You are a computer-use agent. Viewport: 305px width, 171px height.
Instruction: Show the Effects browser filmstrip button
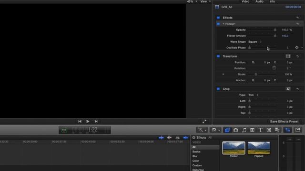(227, 130)
